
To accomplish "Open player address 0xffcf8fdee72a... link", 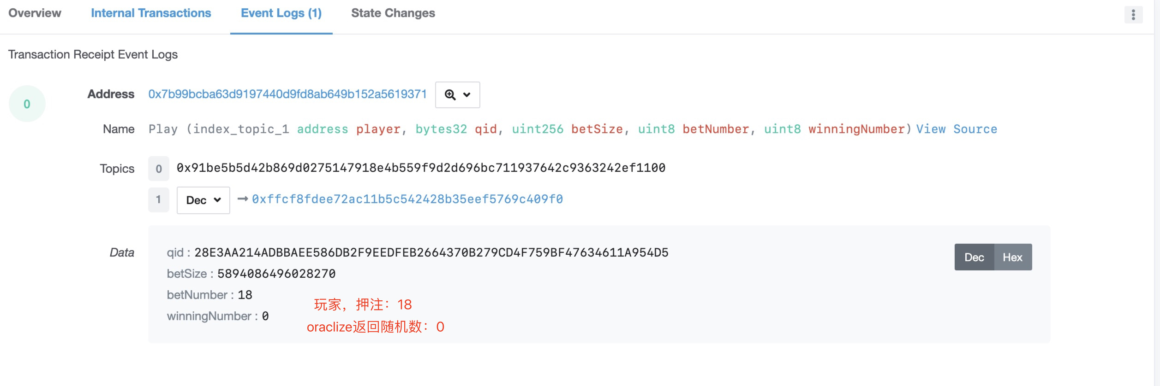I will pyautogui.click(x=407, y=199).
